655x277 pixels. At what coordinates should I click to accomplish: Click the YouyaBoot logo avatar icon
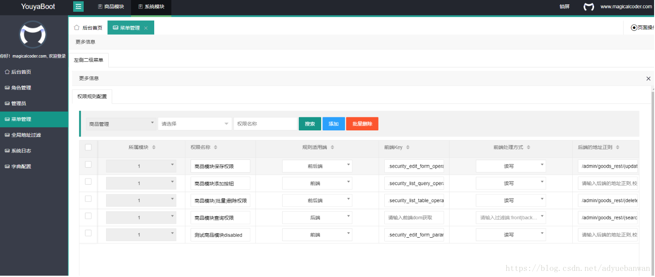32,35
